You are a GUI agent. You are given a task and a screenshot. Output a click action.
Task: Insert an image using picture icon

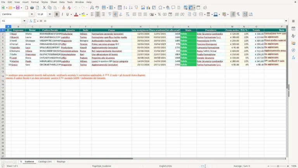pos(143,8)
